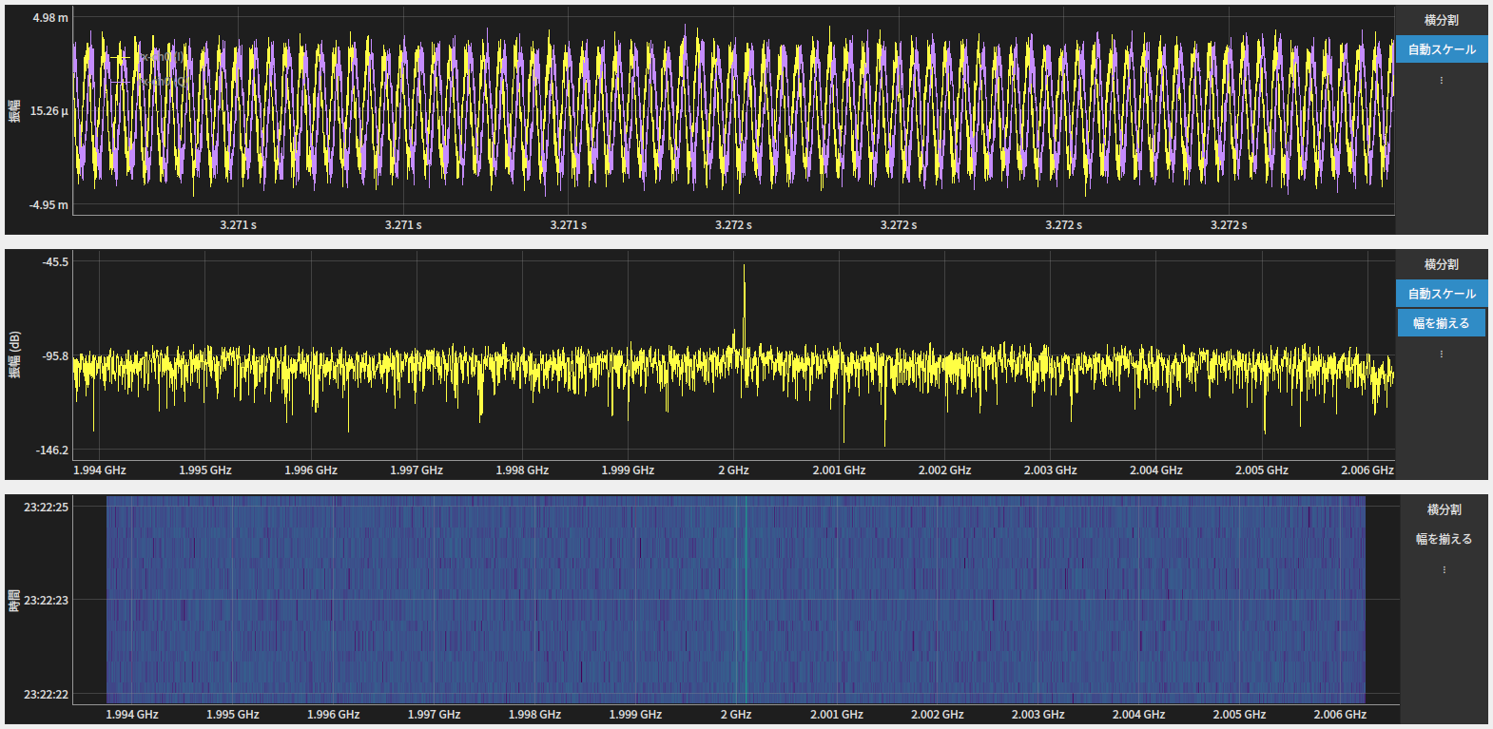This screenshot has height=729, width=1493.
Task: Click the -45.5 dB axis label
Action: pyautogui.click(x=55, y=262)
